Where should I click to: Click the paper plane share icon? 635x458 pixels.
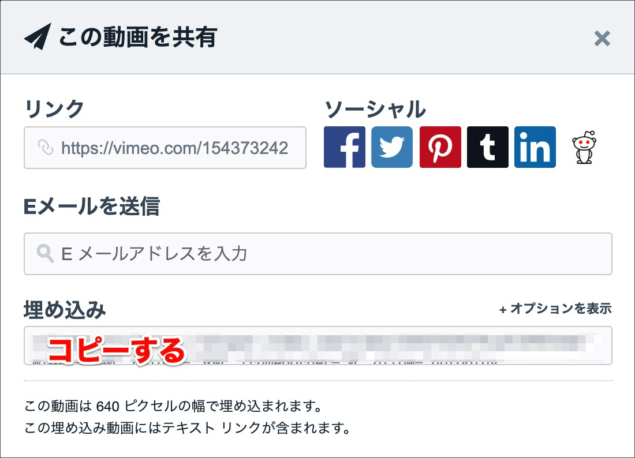[38, 36]
